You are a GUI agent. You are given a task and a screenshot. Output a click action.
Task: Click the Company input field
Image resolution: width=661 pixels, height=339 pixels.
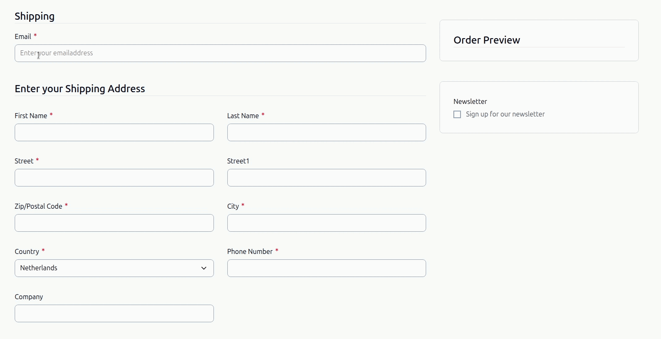click(x=114, y=313)
